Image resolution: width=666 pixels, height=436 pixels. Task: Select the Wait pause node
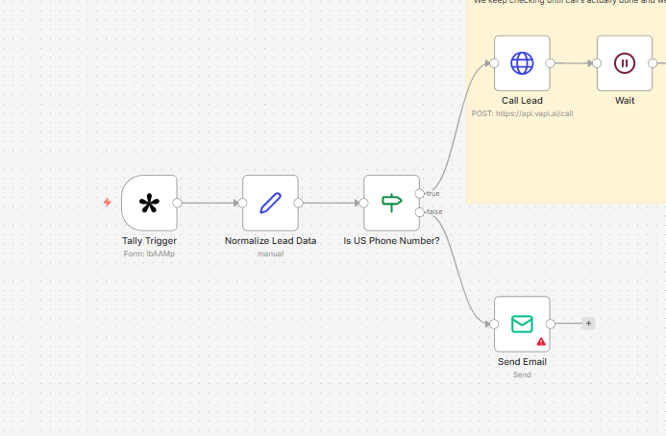point(625,63)
